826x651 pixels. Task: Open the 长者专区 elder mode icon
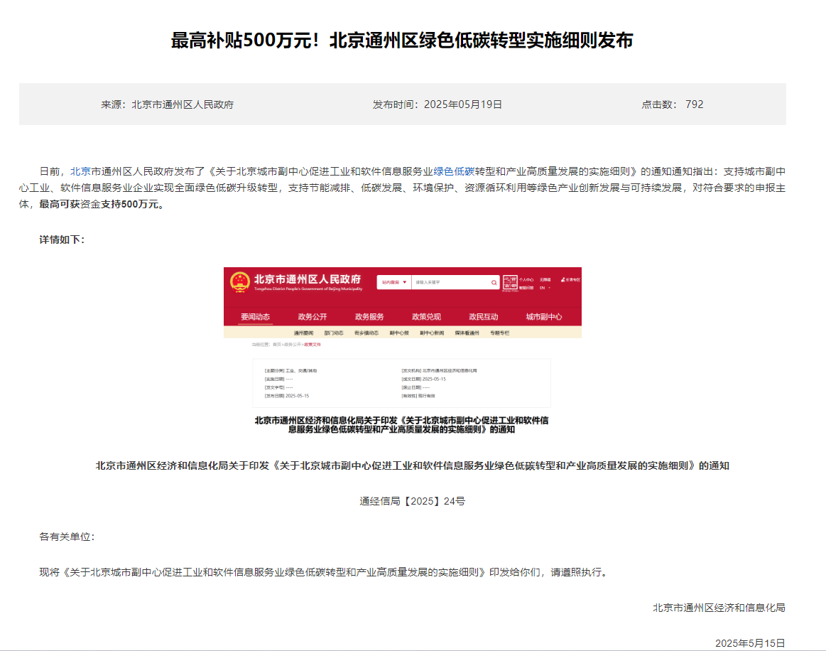pyautogui.click(x=570, y=279)
